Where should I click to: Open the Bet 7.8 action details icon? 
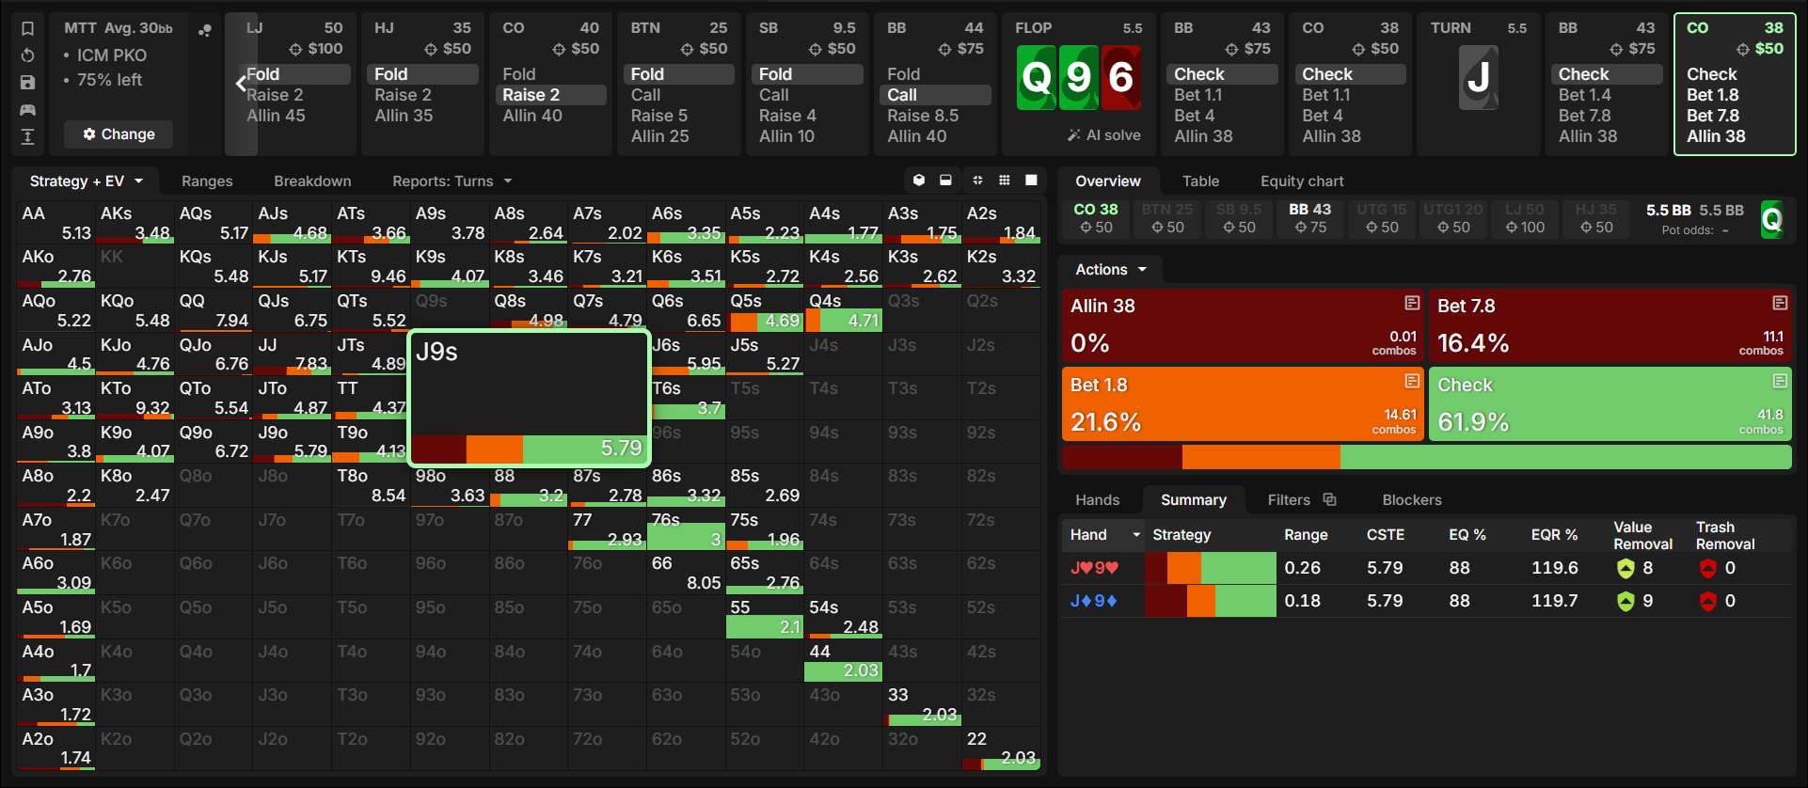click(1780, 303)
